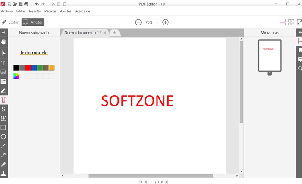Screen dimensions: 302x184
Task: Go to the previous page
Action: [x=146, y=182]
